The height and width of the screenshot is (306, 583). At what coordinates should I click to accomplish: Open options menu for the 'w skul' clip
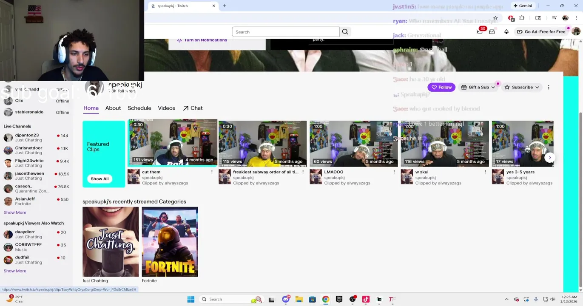tap(485, 172)
